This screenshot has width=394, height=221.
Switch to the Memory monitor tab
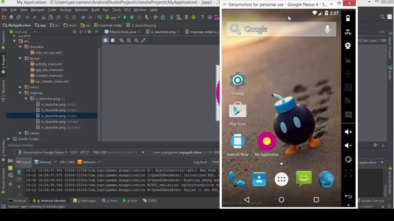(45, 162)
